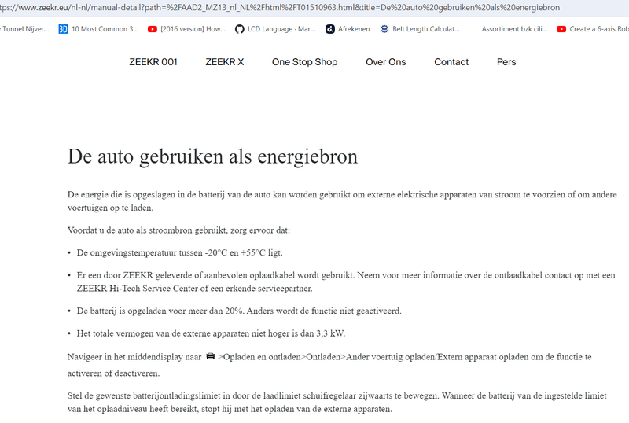
Task: Click the 3D bookmark favicon icon
Action: pyautogui.click(x=63, y=29)
